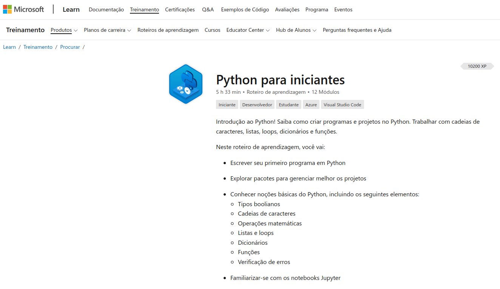
Task: Click the 'Listas e loops' list item
Action: point(256,233)
